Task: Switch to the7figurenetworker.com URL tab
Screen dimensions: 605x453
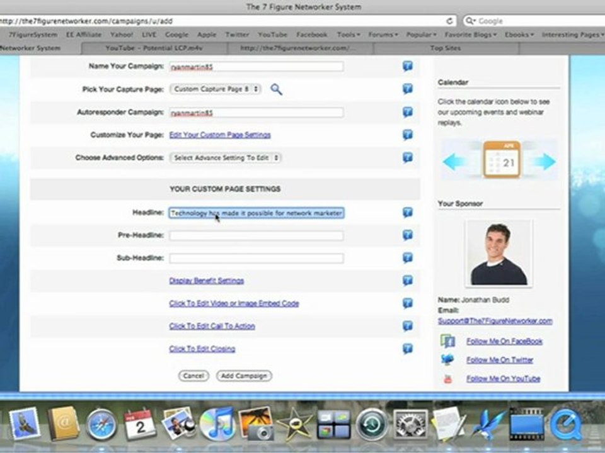Action: tap(300, 48)
